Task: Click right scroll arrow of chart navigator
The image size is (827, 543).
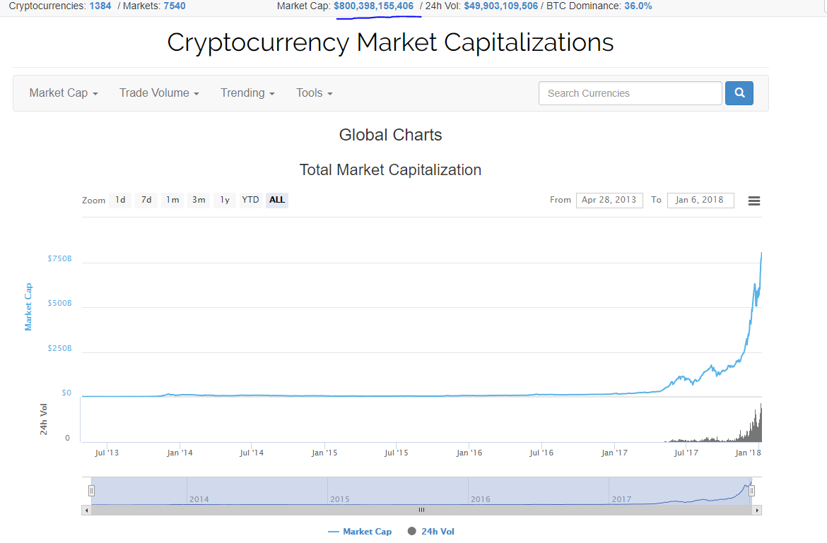Action: click(756, 510)
